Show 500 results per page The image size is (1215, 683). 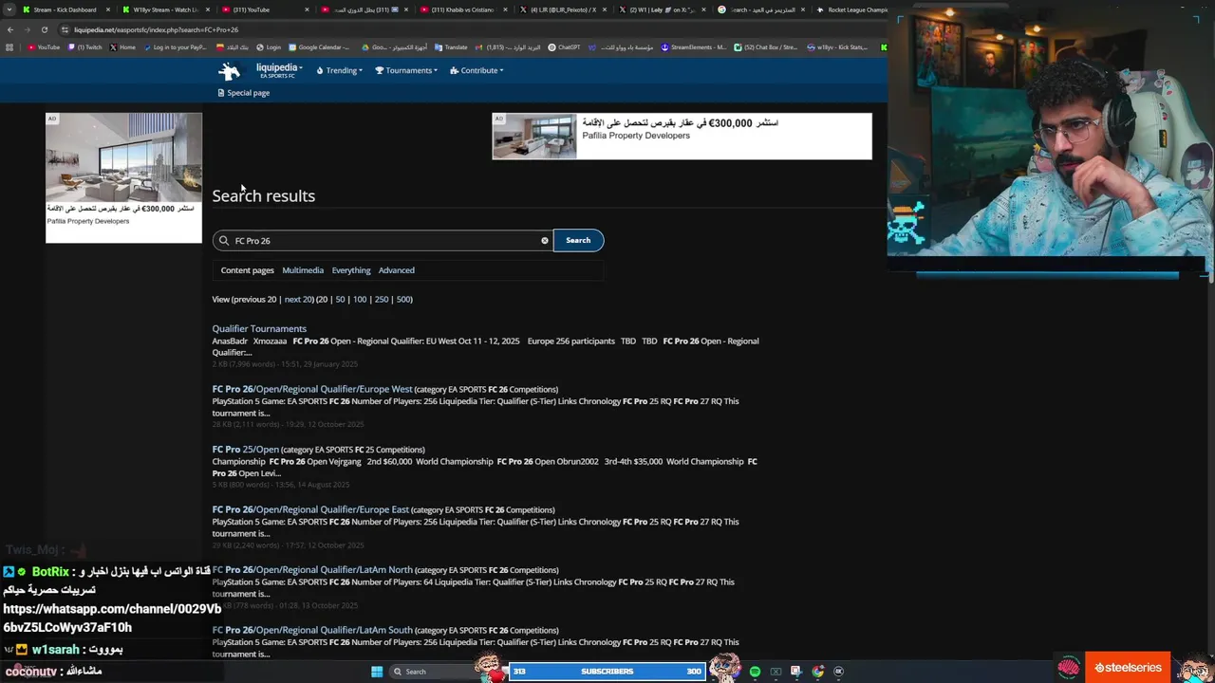pos(403,299)
